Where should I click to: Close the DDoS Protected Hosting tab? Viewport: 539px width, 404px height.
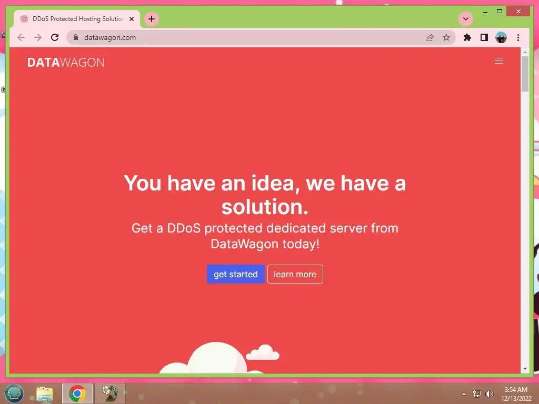click(131, 19)
